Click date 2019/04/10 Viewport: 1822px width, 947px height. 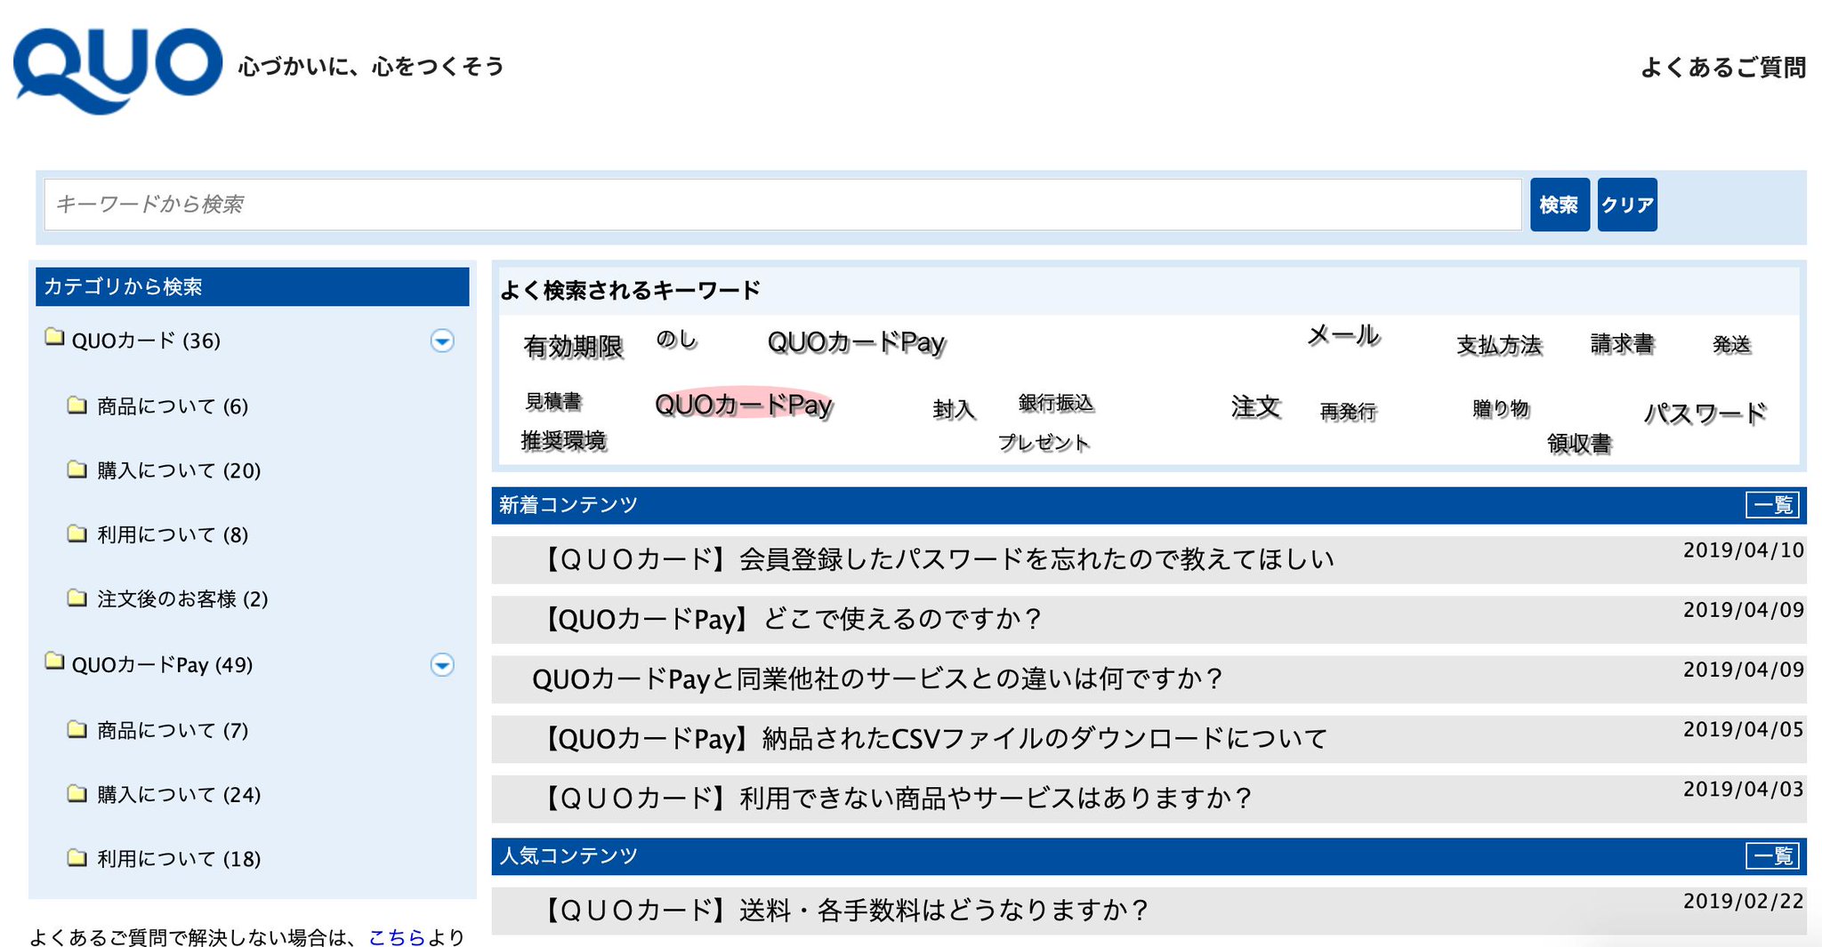(x=1744, y=550)
